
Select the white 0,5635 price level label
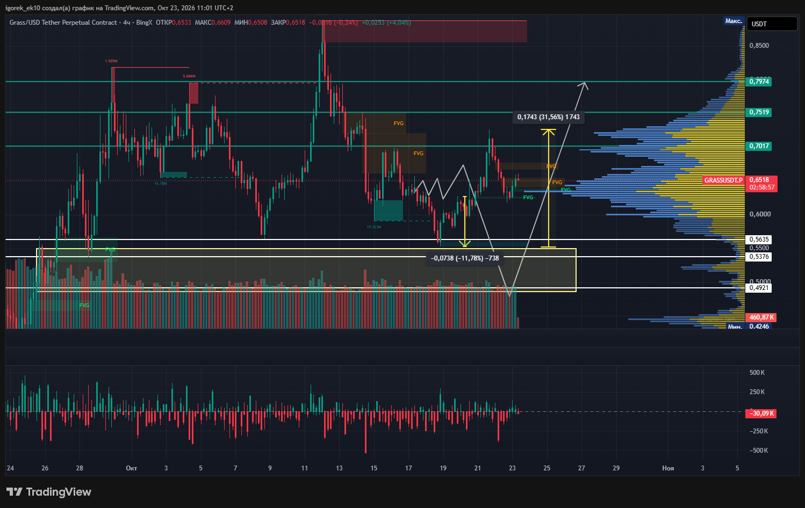759,240
